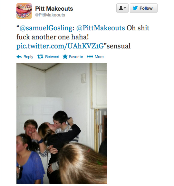
Task: Click the Favorite star icon
Action: tap(65, 57)
